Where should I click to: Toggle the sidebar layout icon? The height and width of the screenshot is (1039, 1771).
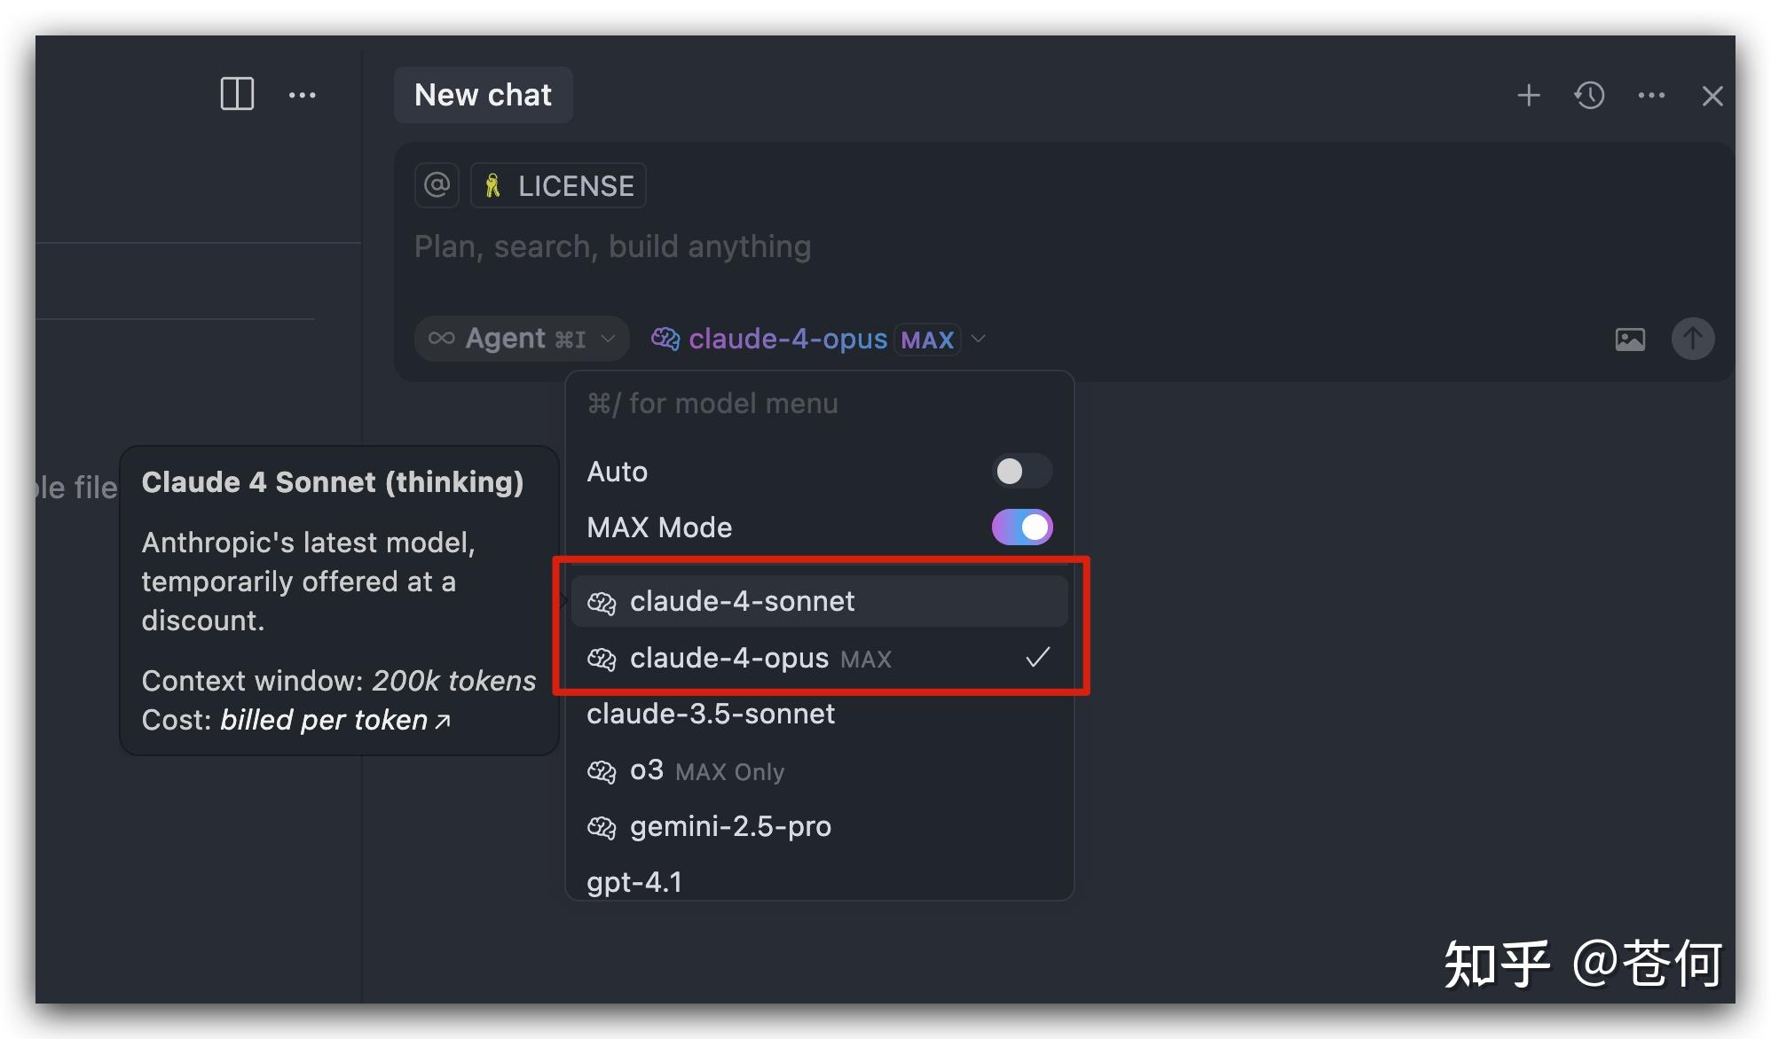[x=237, y=94]
